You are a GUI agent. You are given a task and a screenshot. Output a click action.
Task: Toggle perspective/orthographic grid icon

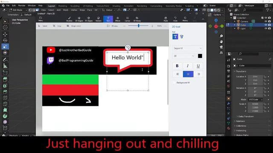point(221,53)
